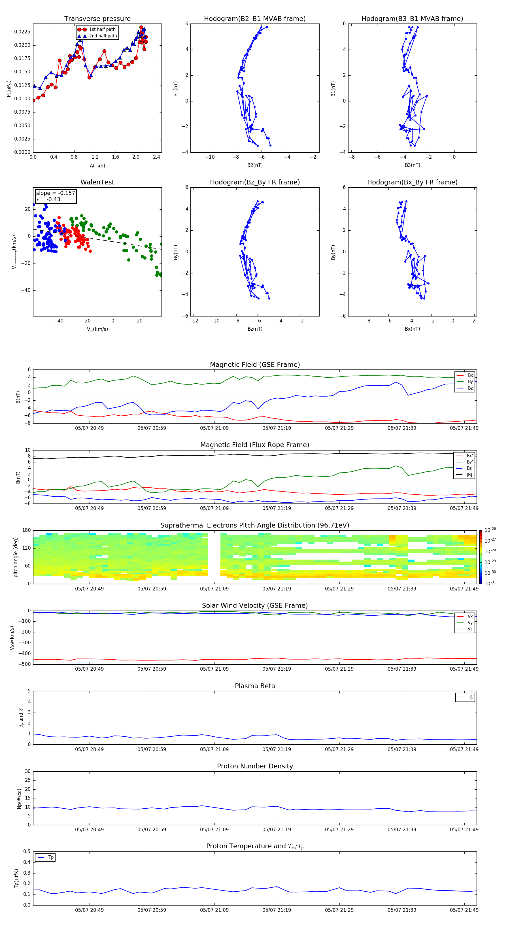Click the 'Plasma Beta' plot title

point(255,686)
